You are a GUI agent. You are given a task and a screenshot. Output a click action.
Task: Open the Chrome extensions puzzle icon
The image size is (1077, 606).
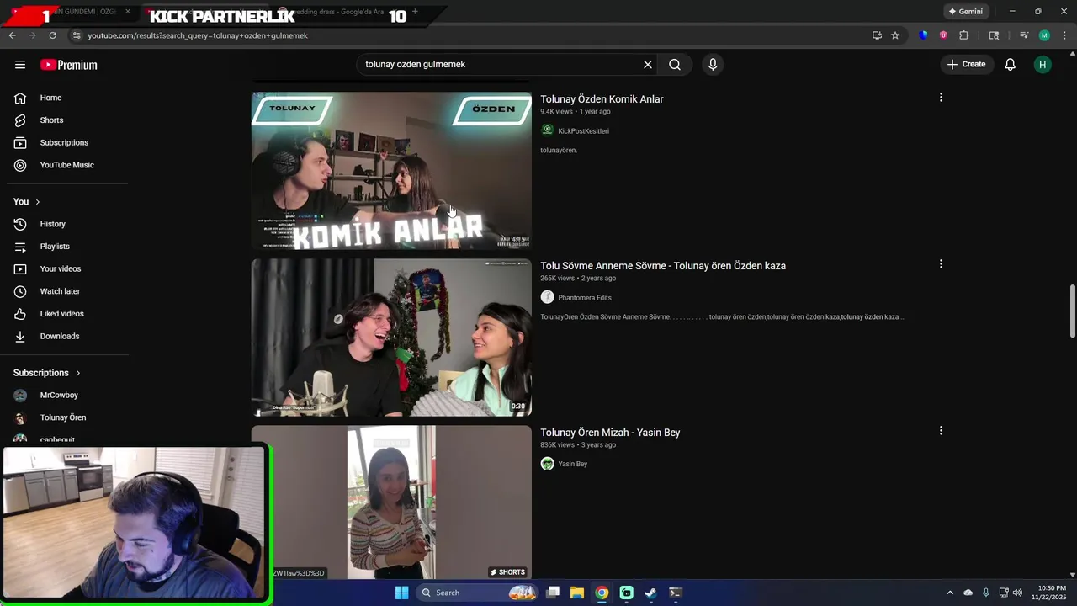[x=964, y=35]
